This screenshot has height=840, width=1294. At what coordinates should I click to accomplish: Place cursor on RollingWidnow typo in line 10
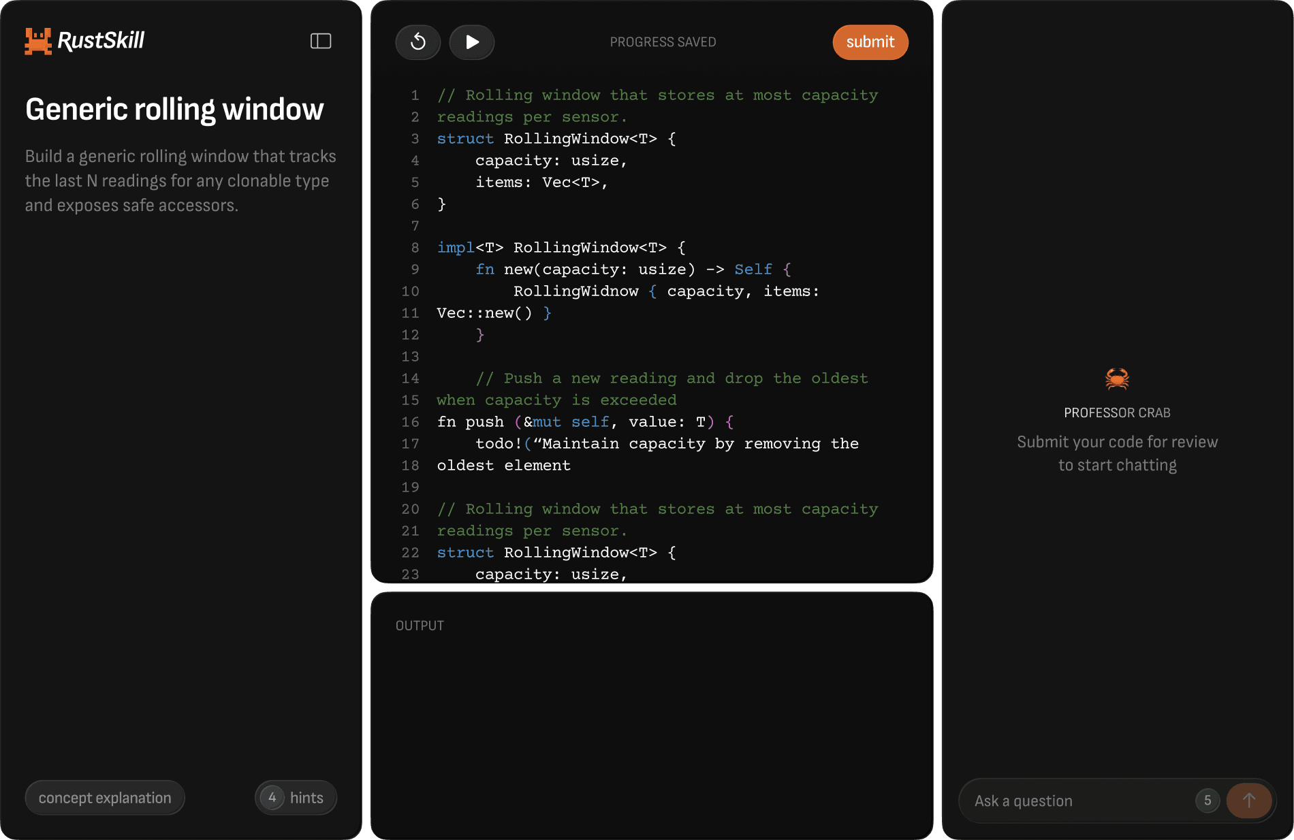[x=575, y=291]
